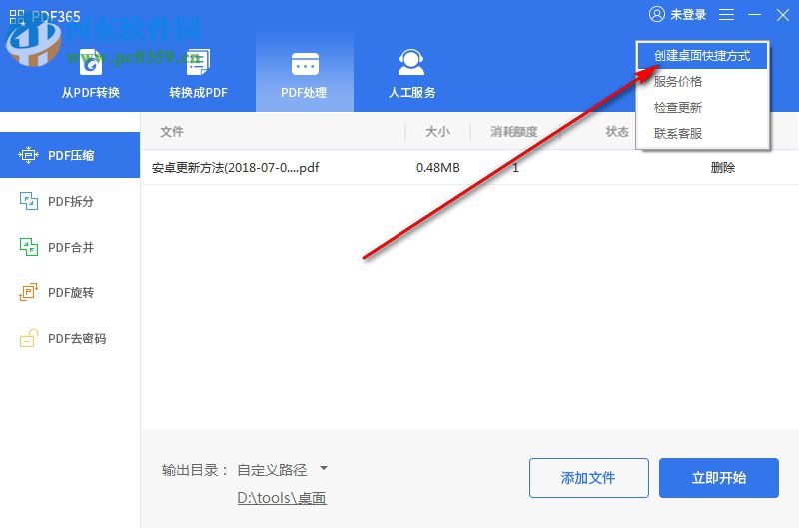799x528 pixels.
Task: Select PDF去密码 in the sidebar
Action: pyautogui.click(x=70, y=338)
